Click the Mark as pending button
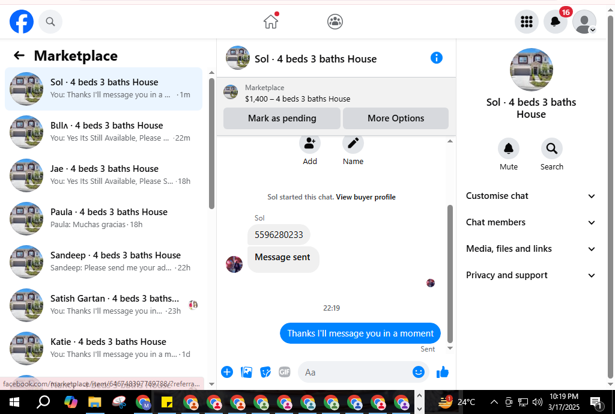Screen dimensions: 615x414 point(282,118)
